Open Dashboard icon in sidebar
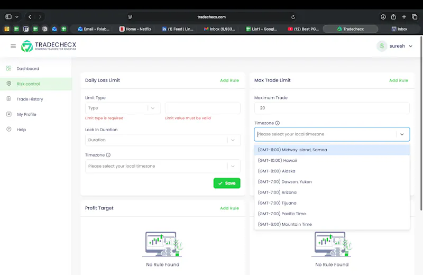The width and height of the screenshot is (423, 275). pyautogui.click(x=8, y=68)
